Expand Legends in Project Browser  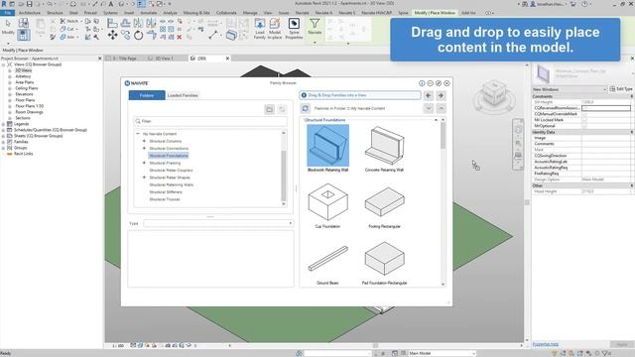3,124
